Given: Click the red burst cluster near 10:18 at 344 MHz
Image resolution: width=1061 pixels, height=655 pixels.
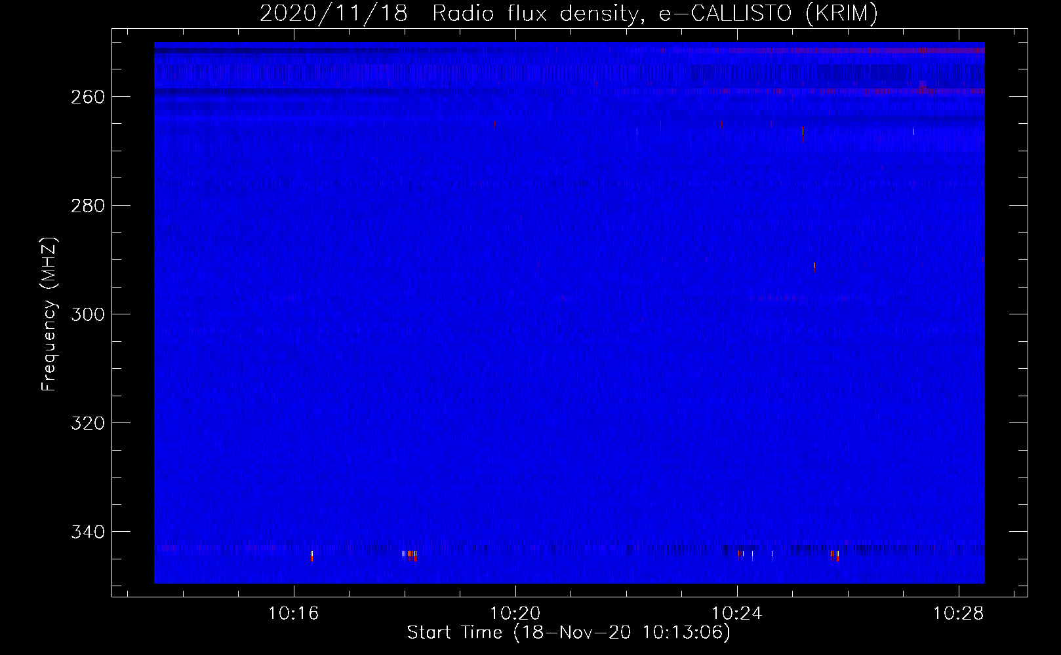Looking at the screenshot, I should 410,555.
